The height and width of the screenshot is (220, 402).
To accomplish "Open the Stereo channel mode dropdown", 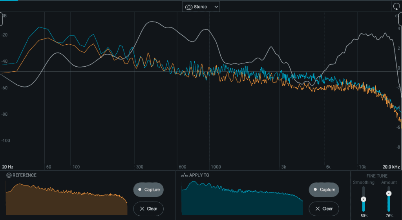I will pos(201,7).
